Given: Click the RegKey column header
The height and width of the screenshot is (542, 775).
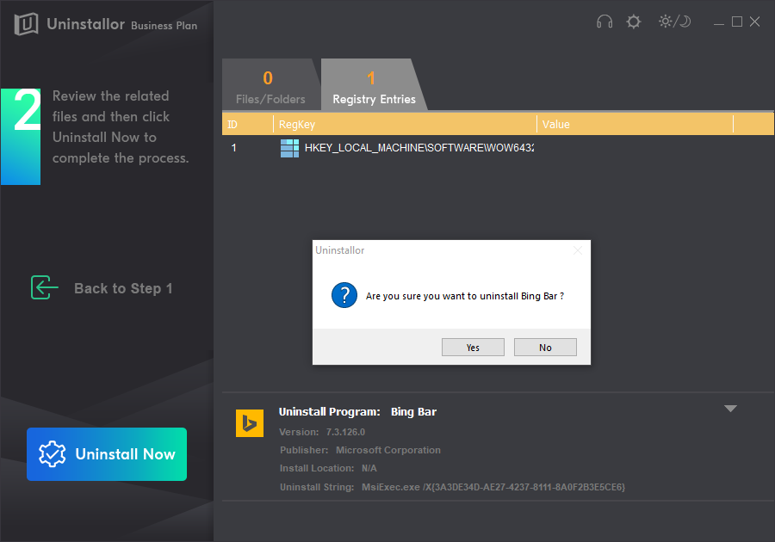Looking at the screenshot, I should point(405,125).
